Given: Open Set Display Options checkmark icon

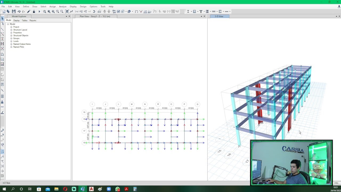Looking at the screenshot, I should pyautogui.click(x=119, y=11).
